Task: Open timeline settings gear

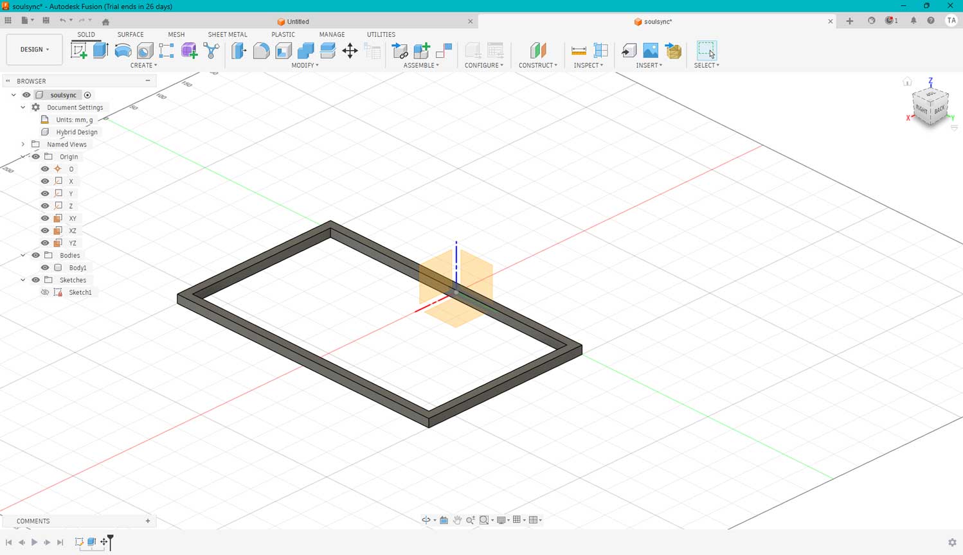Action: point(952,542)
